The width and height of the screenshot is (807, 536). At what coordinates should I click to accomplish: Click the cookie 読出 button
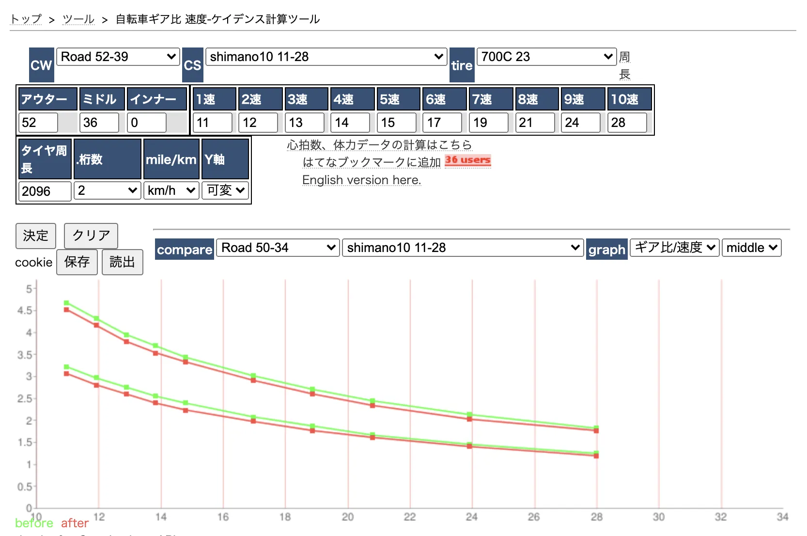[122, 262]
